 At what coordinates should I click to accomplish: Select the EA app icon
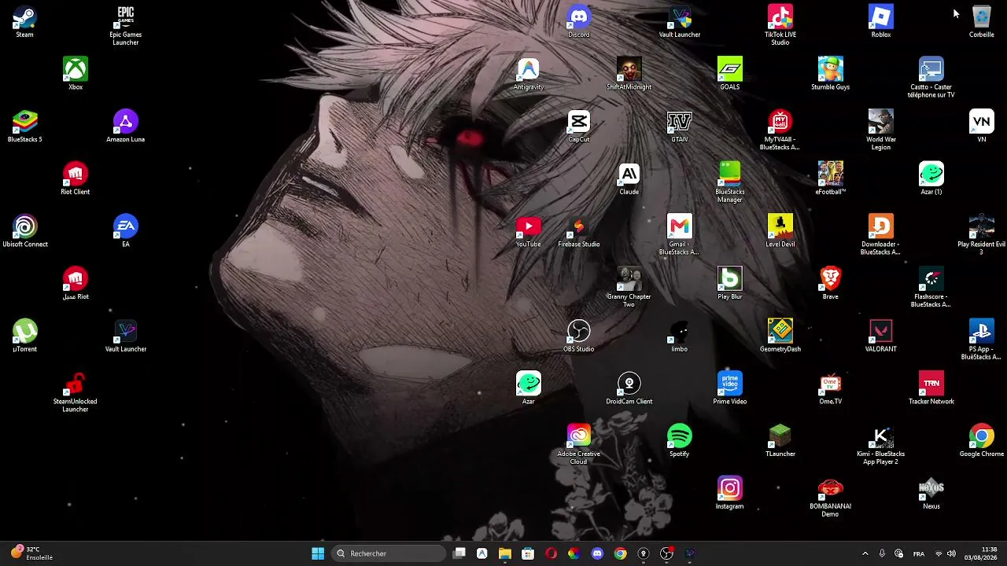[x=126, y=231]
